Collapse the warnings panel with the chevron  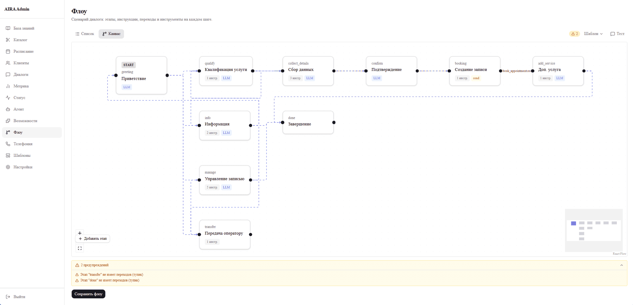click(622, 265)
